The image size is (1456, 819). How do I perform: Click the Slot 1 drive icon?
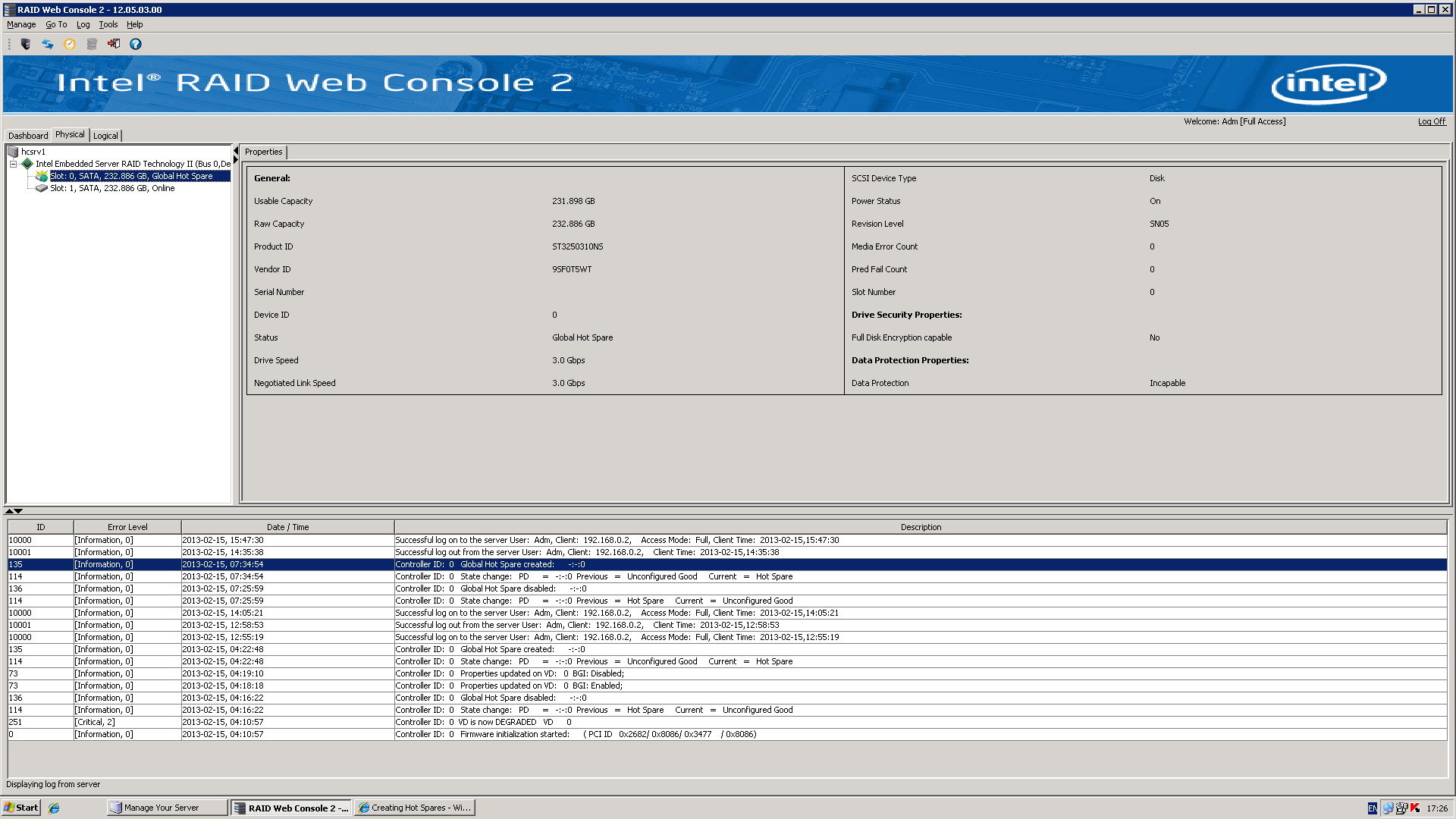click(42, 188)
